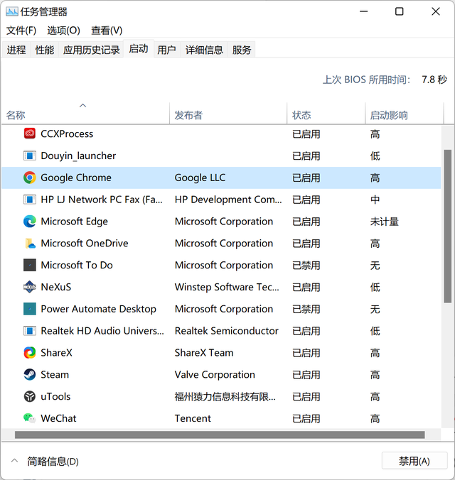Image resolution: width=455 pixels, height=480 pixels.
Task: Click the ShareX Team publisher cell
Action: 204,353
